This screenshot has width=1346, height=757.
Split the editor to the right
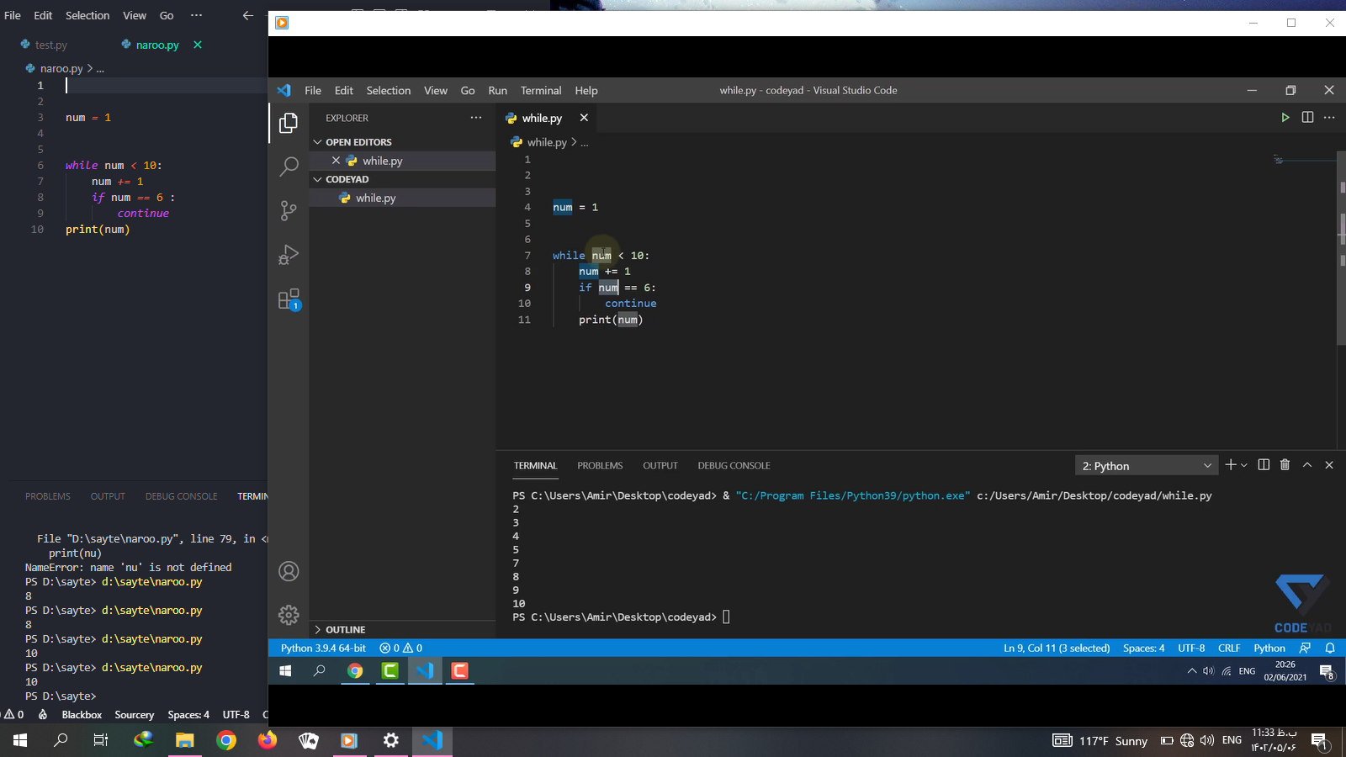tap(1307, 118)
